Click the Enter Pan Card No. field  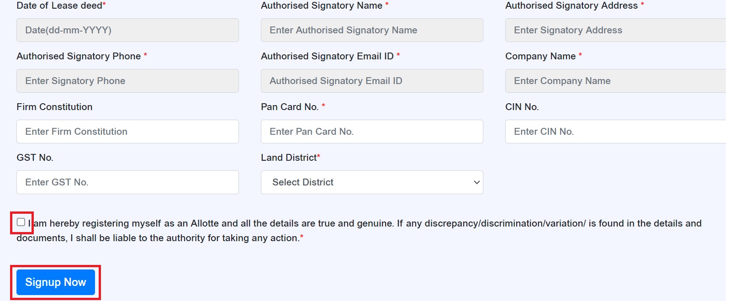coord(371,132)
